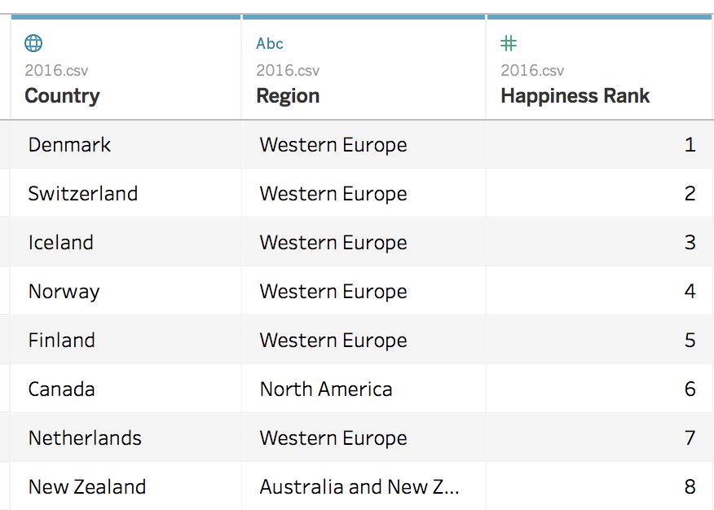Click the 2016.csv source label above Region
Viewport: 714px width, 510px height.
[288, 71]
